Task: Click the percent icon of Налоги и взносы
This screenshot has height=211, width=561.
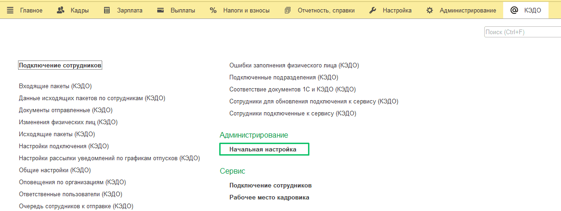Action: [x=213, y=10]
